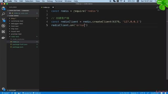The height and width of the screenshot is (94, 168).
Task: Click the open changes icon in editor toolbar
Action: click(157, 7)
